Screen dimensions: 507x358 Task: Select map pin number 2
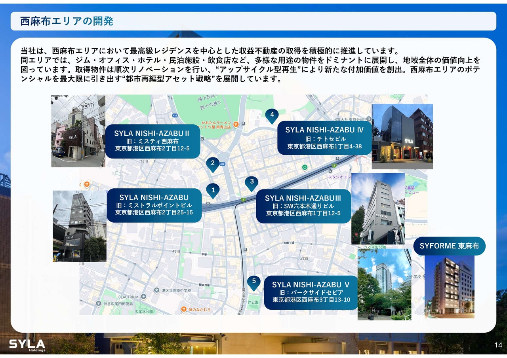[x=213, y=163]
